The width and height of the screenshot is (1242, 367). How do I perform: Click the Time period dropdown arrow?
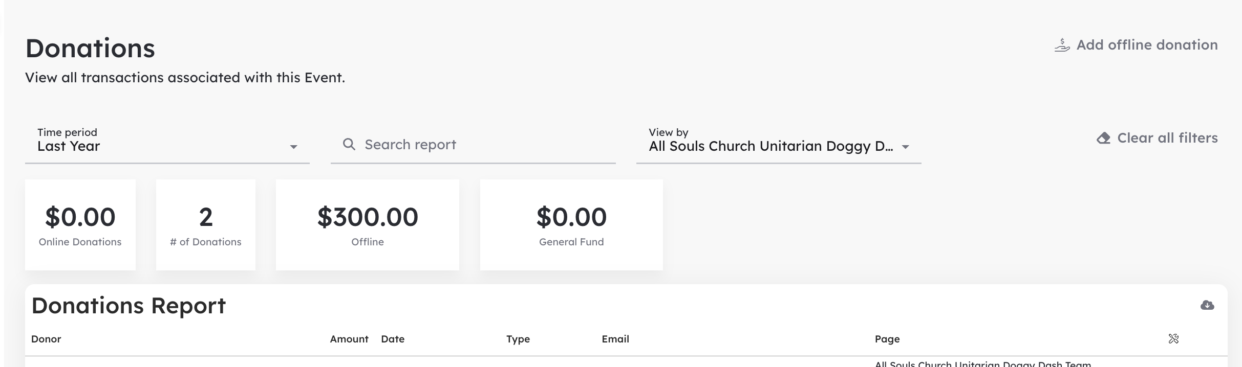(293, 147)
